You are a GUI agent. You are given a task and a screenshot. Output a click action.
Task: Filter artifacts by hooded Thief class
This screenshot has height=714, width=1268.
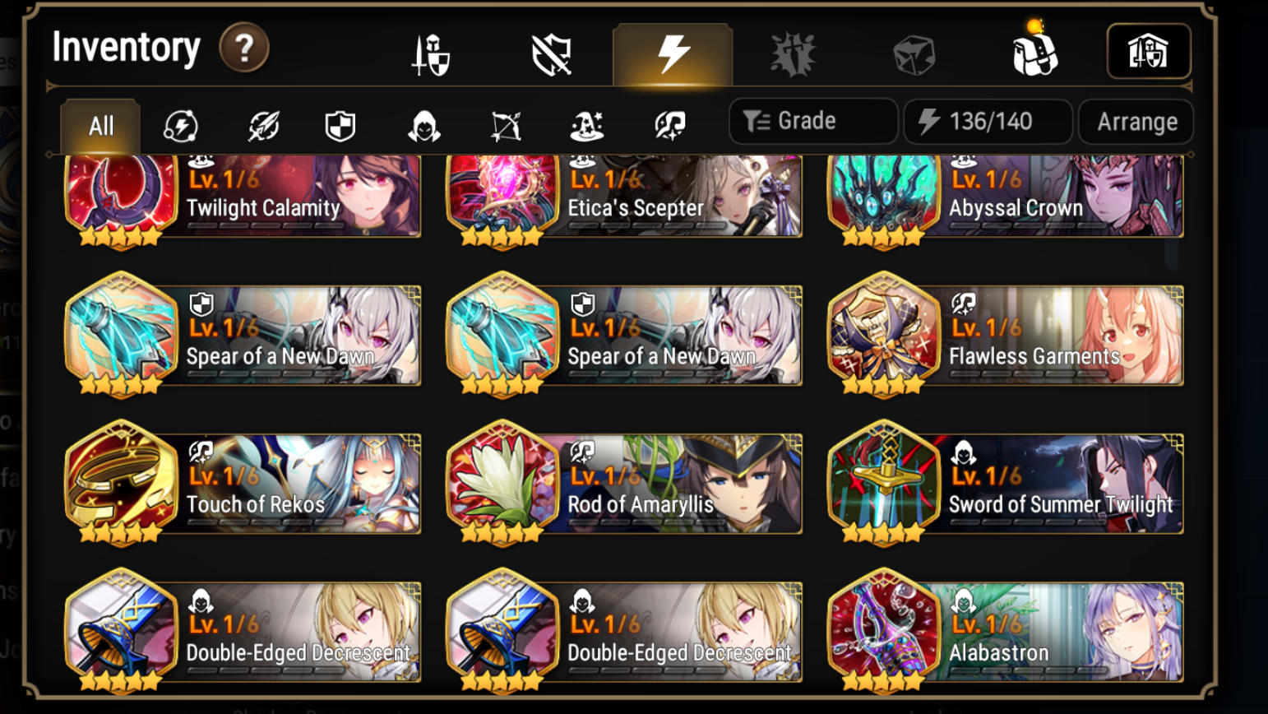[423, 126]
